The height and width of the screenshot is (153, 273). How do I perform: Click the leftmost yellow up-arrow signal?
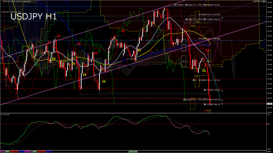click(54, 59)
